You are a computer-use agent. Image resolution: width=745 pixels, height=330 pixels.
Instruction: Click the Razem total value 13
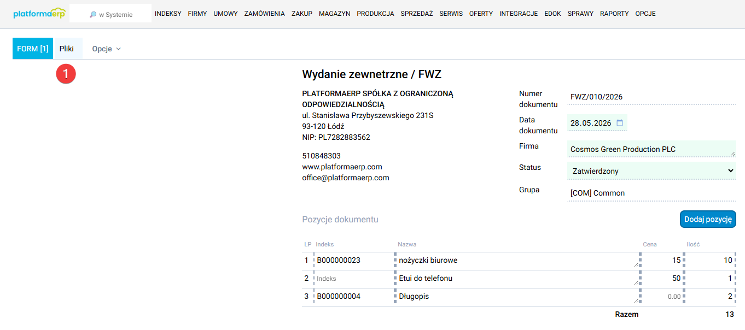tap(730, 314)
